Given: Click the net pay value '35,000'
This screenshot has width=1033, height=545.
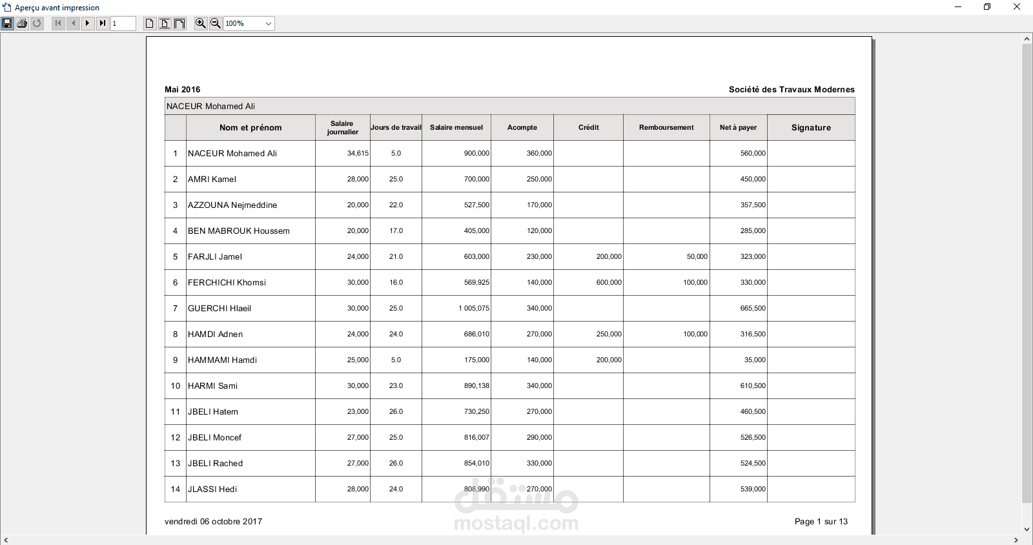Looking at the screenshot, I should coord(755,360).
